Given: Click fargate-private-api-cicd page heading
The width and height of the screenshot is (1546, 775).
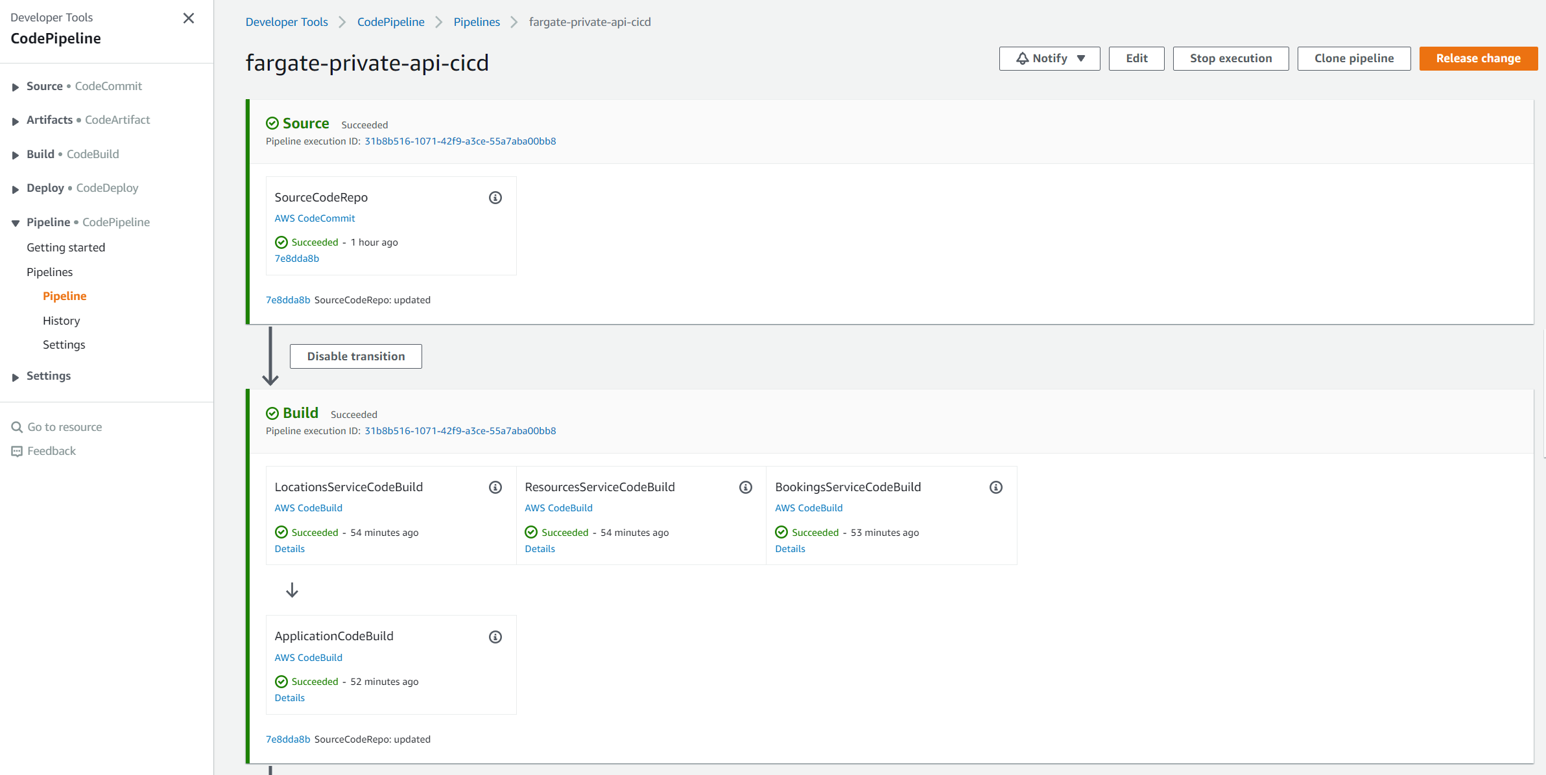Looking at the screenshot, I should click(x=367, y=63).
